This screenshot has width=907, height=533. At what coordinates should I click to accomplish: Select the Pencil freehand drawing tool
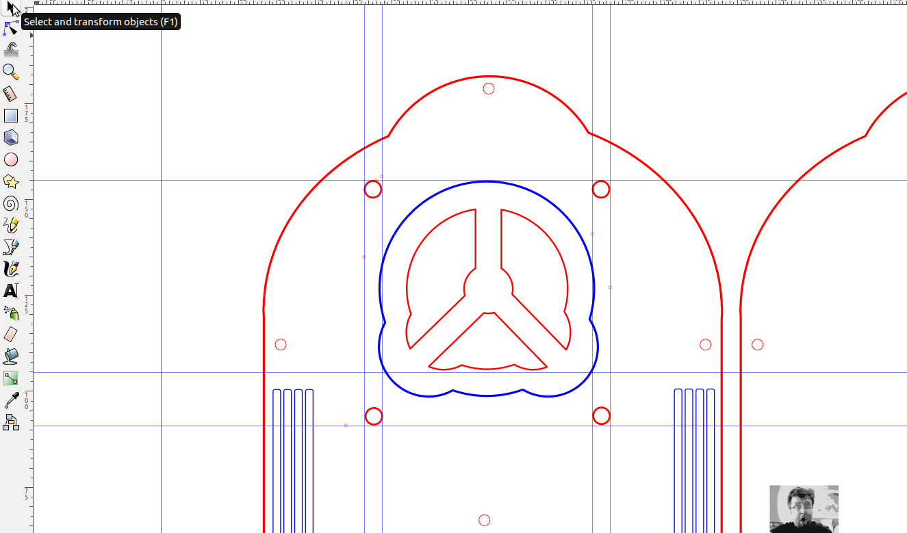(x=11, y=225)
